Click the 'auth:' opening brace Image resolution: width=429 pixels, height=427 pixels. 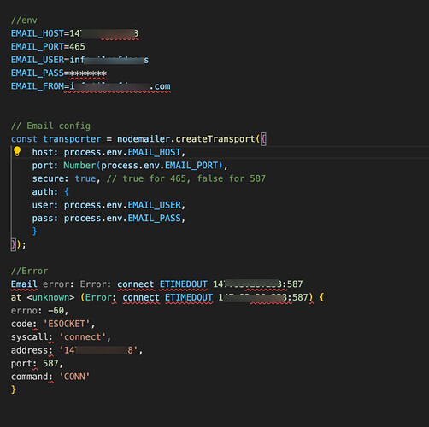point(67,191)
